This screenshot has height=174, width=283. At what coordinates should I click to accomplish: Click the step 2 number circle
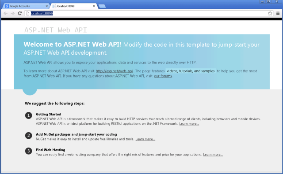click(28, 136)
